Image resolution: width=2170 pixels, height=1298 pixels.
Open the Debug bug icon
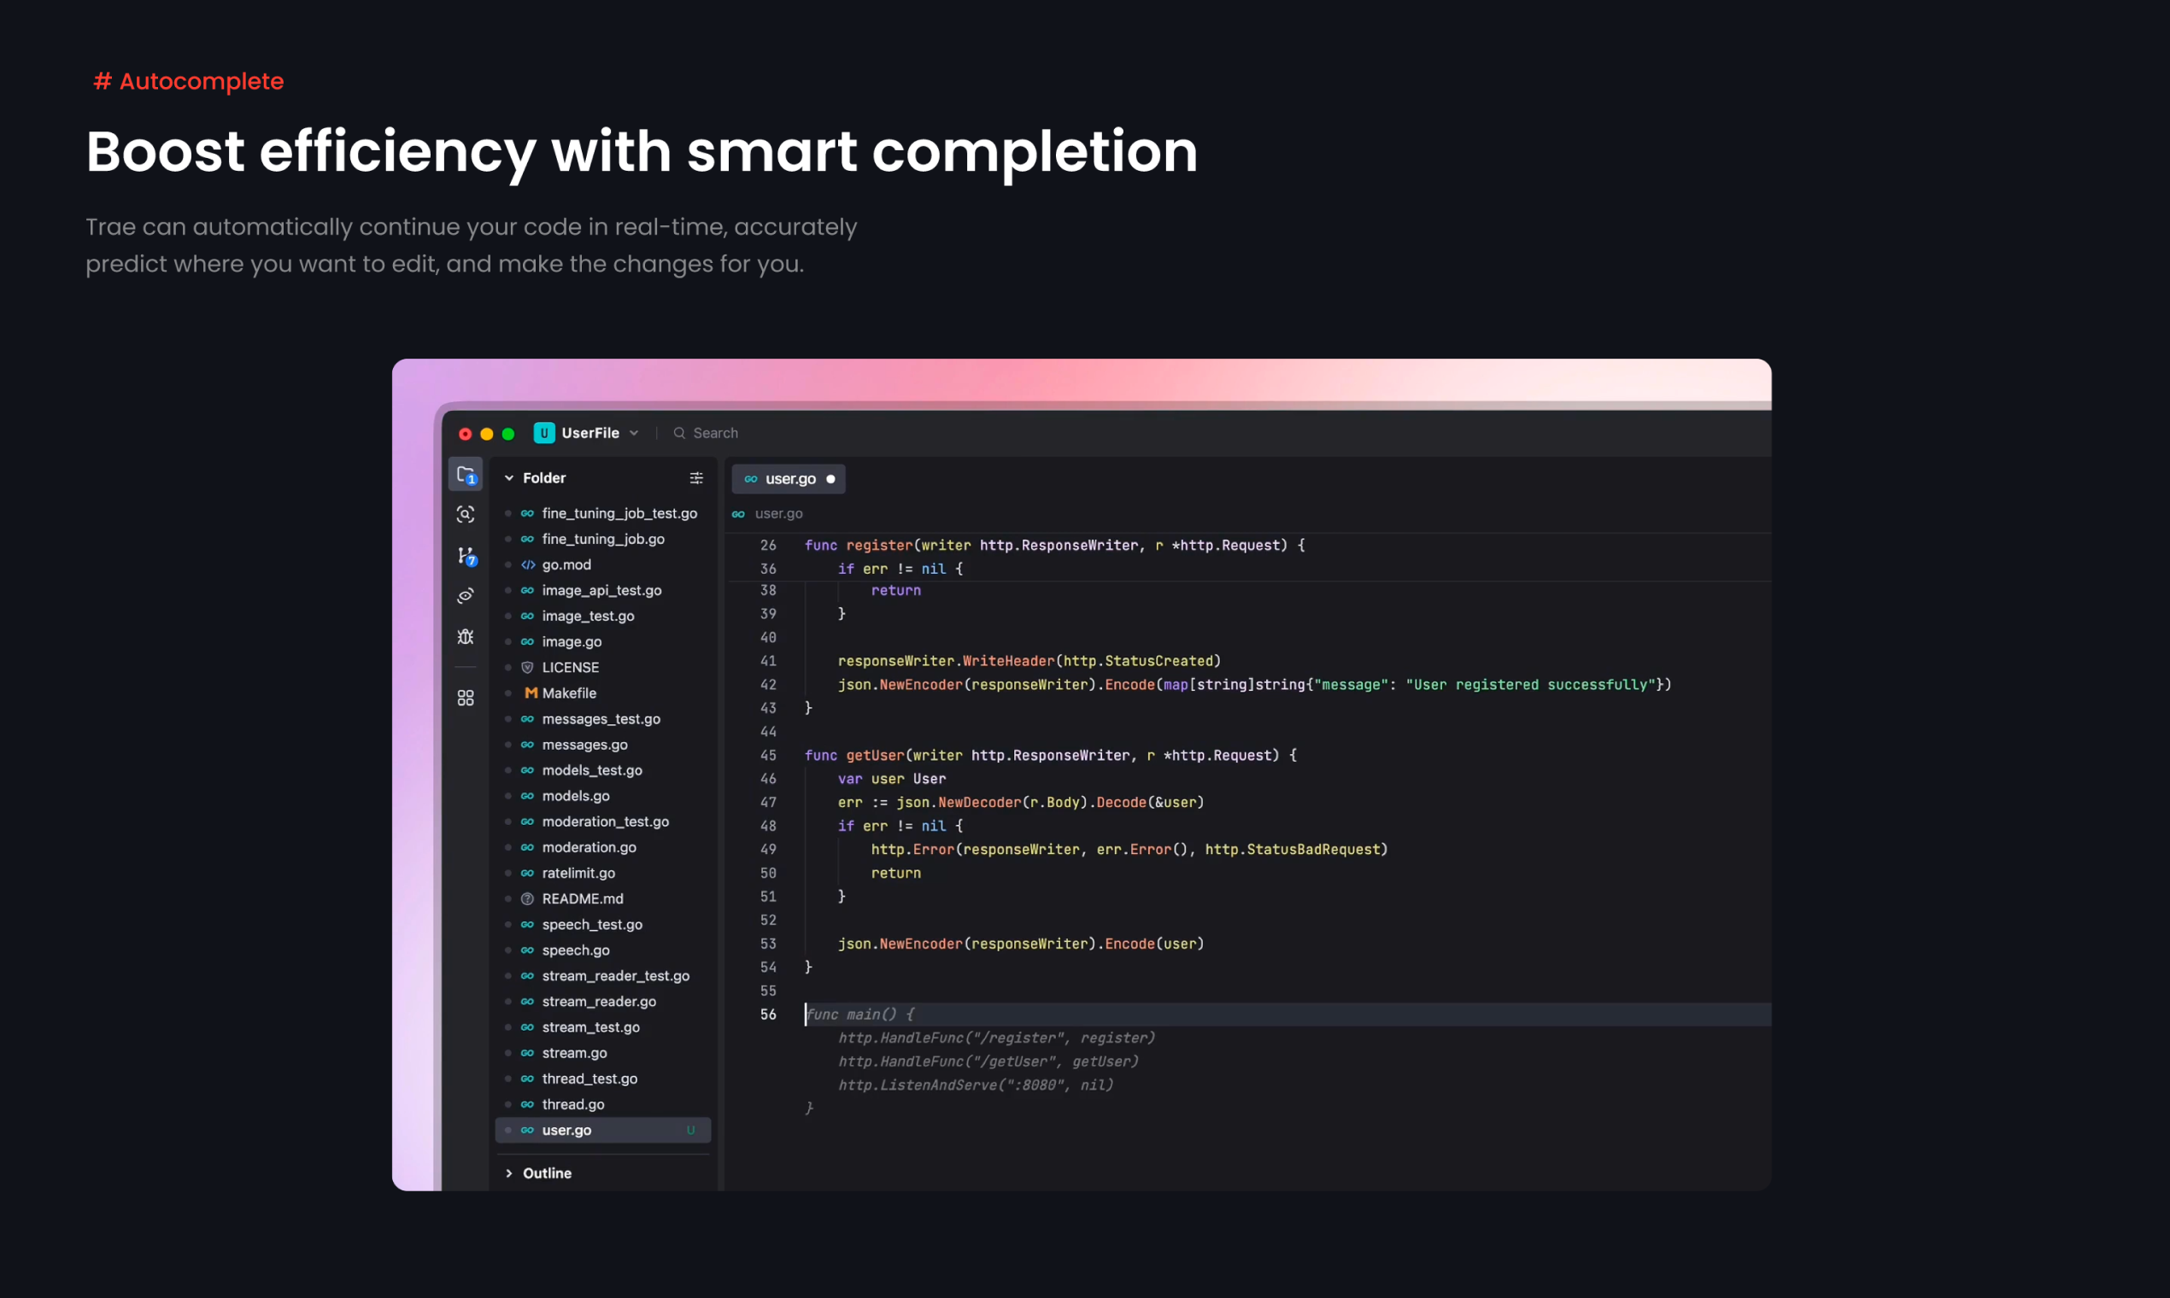click(x=466, y=637)
